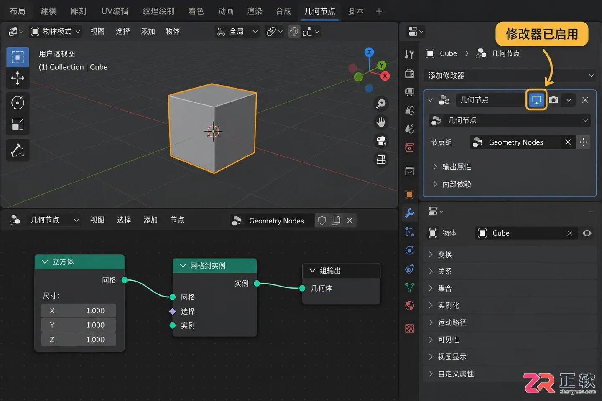The height and width of the screenshot is (401, 602).
Task: Choose the Select Box tool
Action: tap(18, 57)
